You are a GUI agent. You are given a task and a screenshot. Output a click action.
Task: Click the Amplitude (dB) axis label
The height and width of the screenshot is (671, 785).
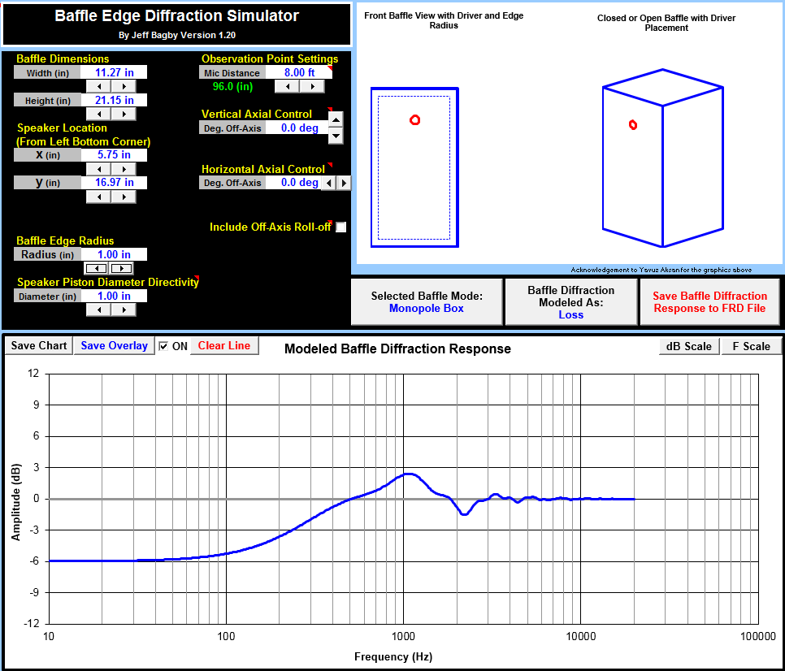pos(16,502)
